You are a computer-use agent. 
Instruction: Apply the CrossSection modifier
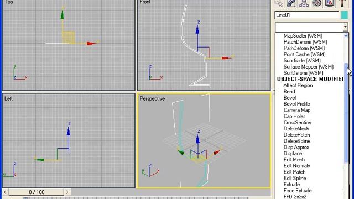pyautogui.click(x=298, y=123)
